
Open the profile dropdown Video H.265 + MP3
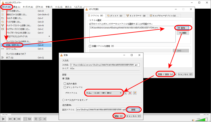click(x=104, y=93)
